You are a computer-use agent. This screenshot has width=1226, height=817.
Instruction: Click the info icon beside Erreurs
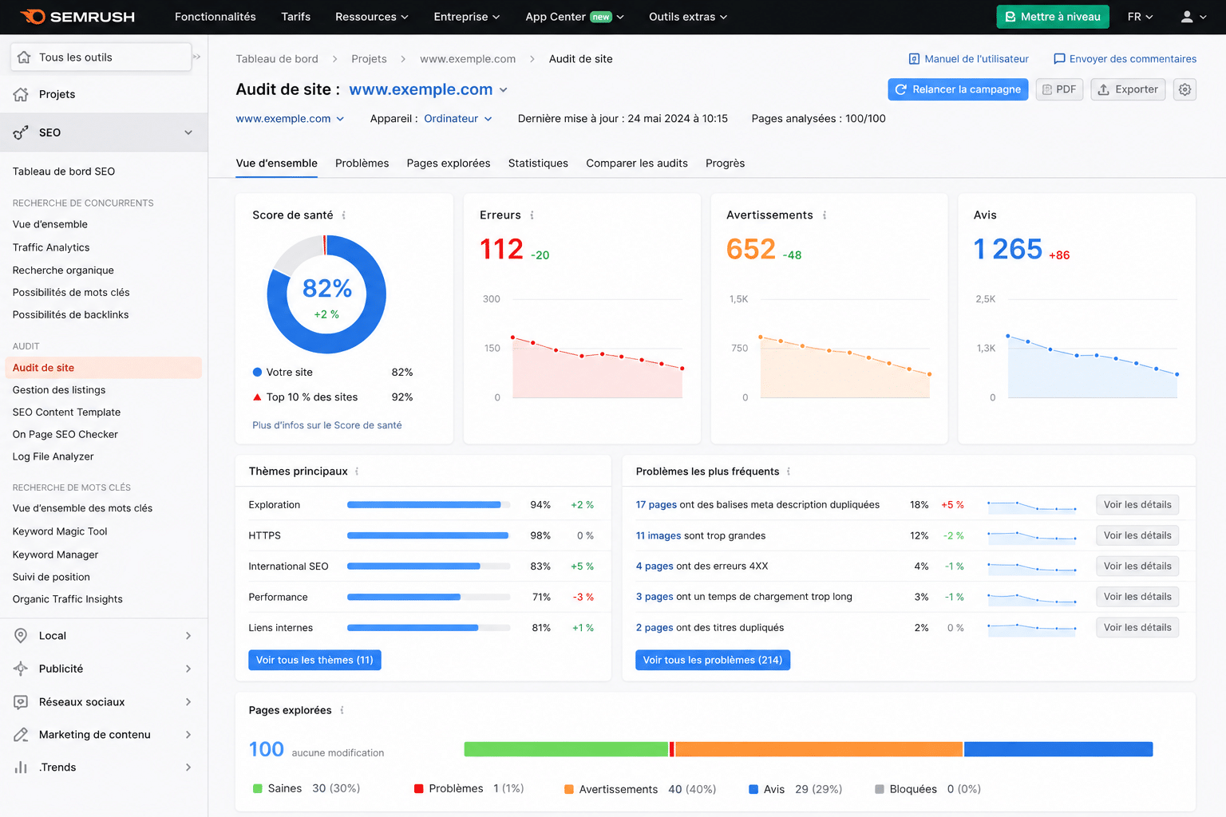[532, 215]
